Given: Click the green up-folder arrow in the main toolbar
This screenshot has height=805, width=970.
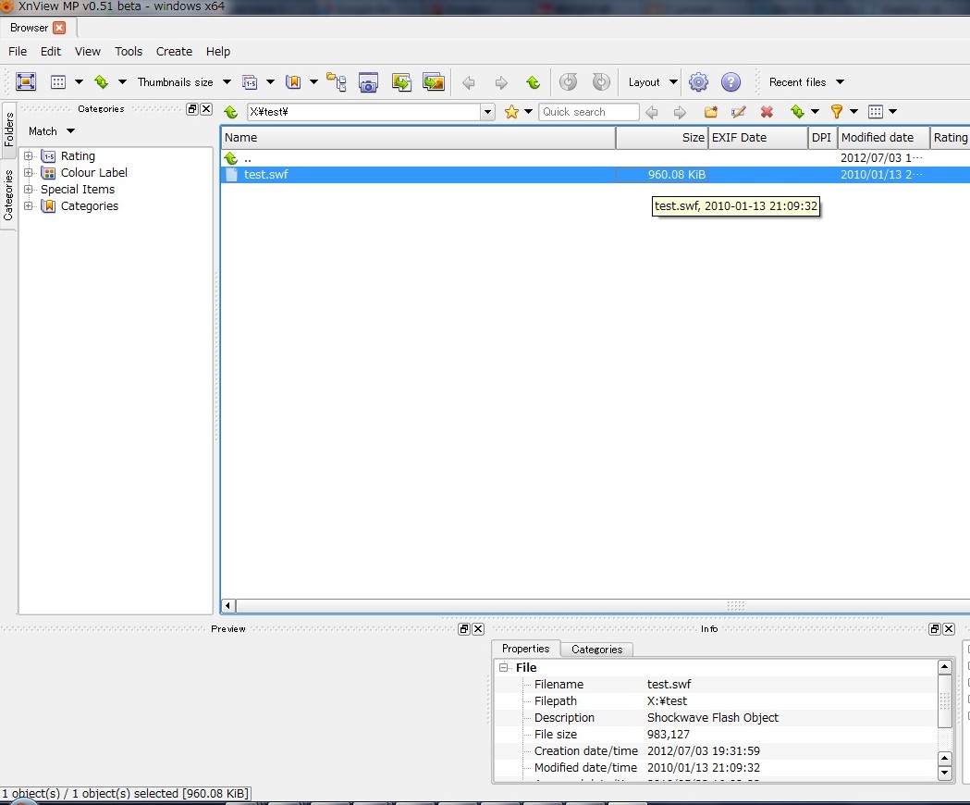Looking at the screenshot, I should click(x=534, y=82).
